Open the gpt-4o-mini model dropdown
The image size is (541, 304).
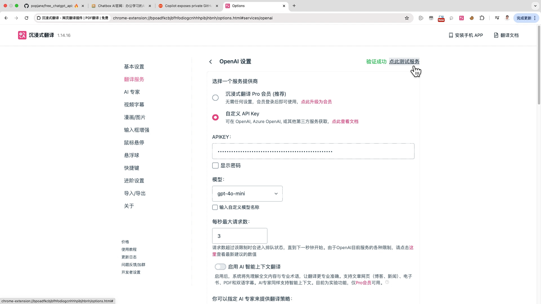247,194
